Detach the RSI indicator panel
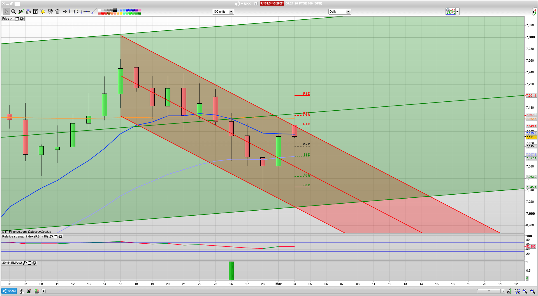 coord(55,236)
